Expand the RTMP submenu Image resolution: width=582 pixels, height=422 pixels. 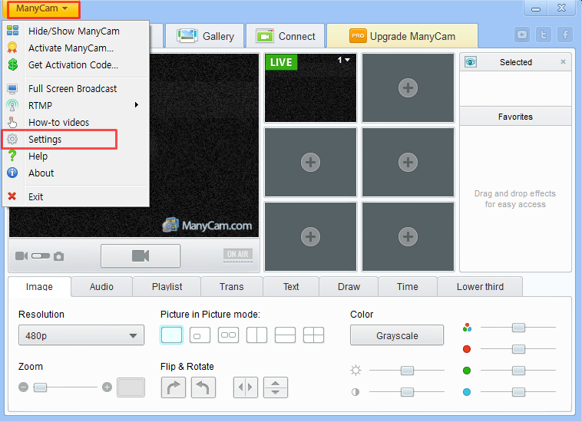[75, 106]
